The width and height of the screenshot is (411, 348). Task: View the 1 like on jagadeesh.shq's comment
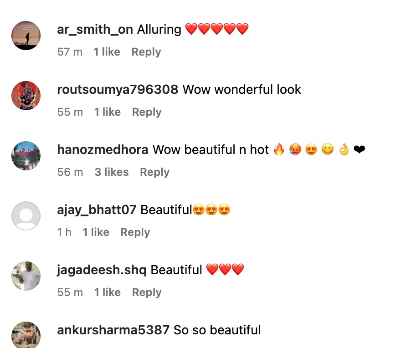point(108,292)
